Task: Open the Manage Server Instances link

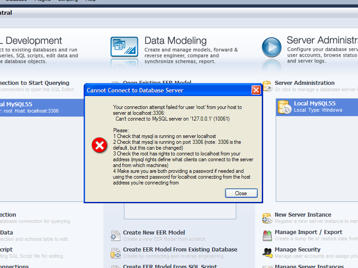Action: [309, 266]
